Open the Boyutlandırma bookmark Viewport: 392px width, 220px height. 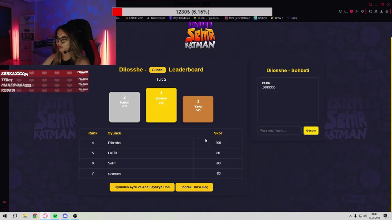coord(179,18)
